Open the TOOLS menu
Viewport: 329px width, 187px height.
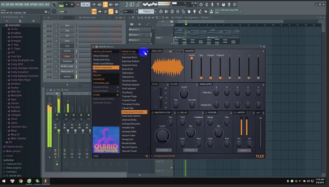point(41,5)
